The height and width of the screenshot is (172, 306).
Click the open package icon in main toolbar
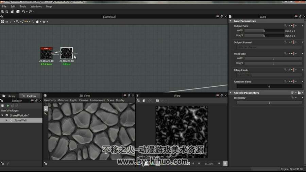coord(12,12)
